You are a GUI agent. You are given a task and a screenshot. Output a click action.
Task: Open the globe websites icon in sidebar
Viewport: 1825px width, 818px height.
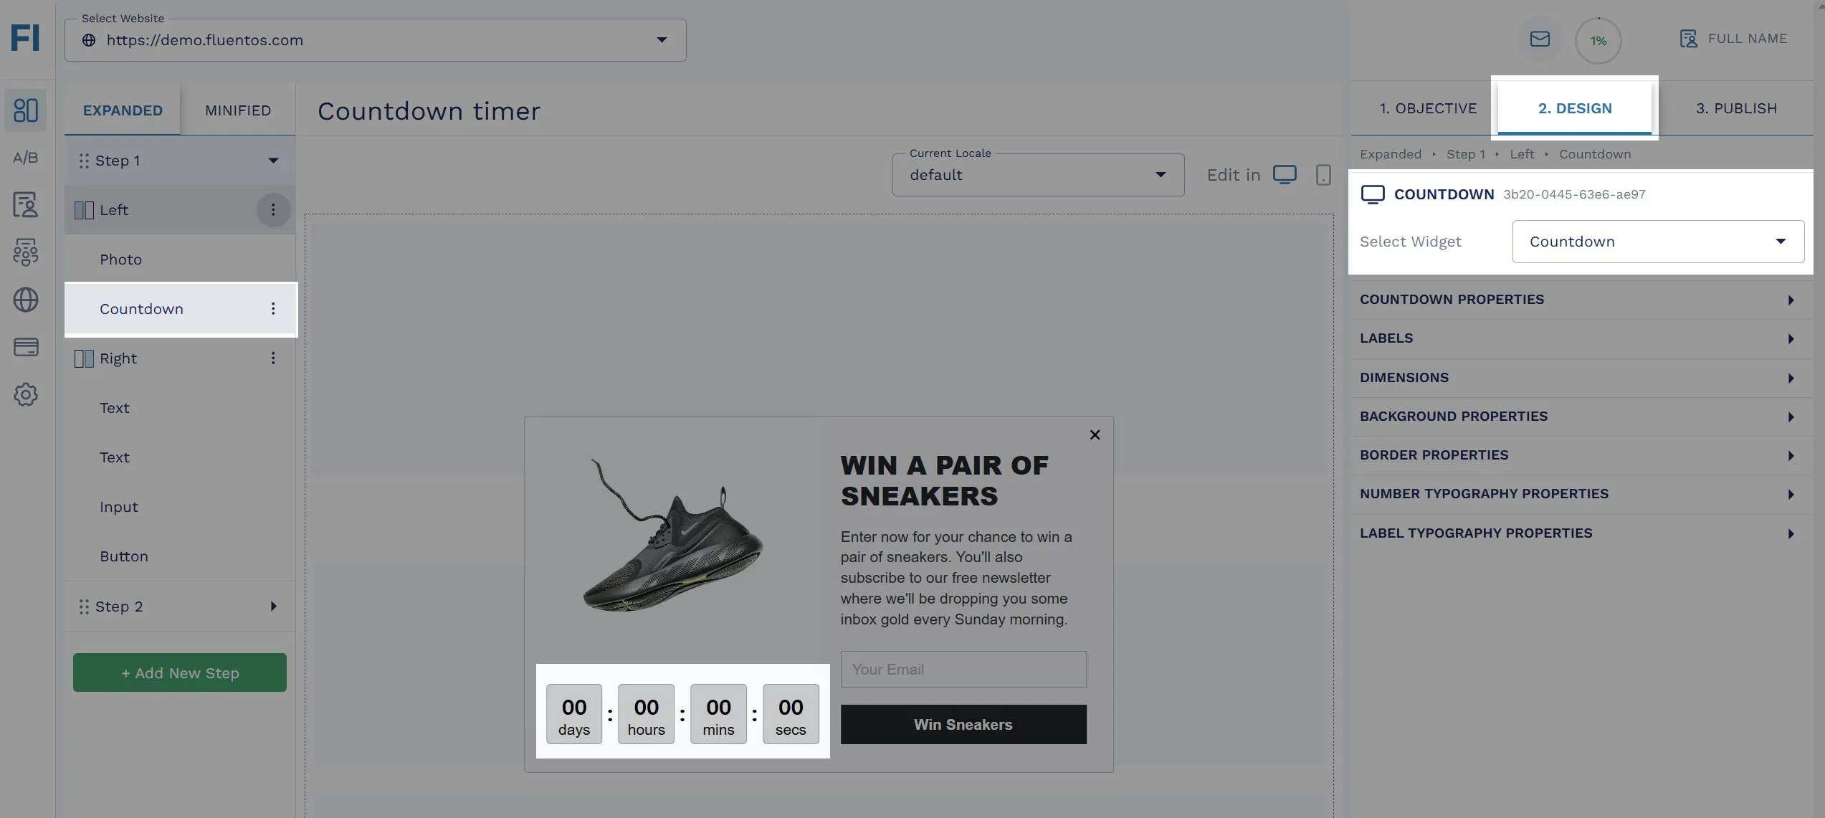tap(26, 300)
